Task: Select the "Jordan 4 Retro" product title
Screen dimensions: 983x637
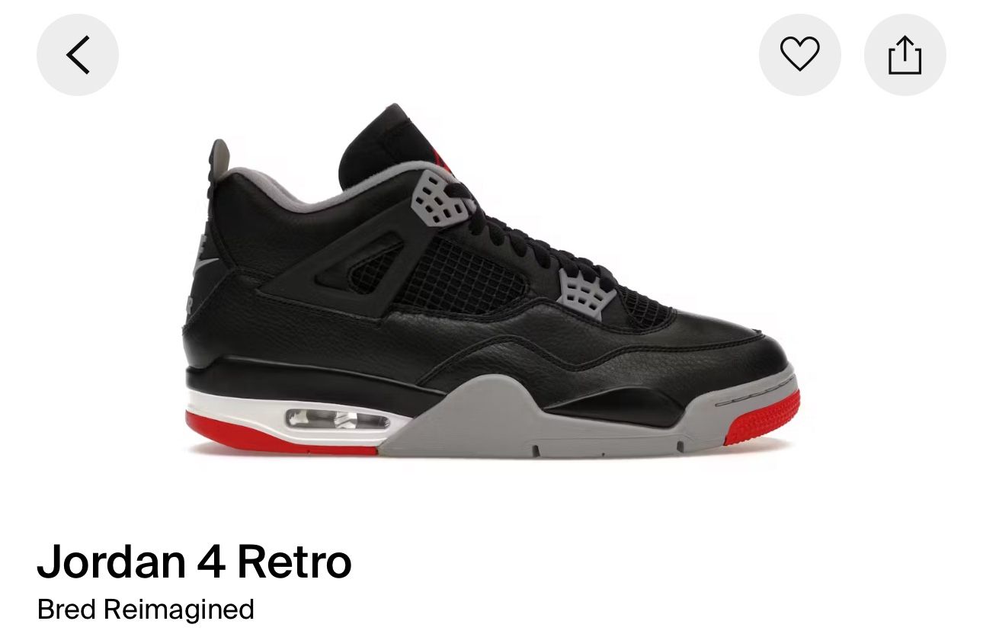Action: [194, 562]
